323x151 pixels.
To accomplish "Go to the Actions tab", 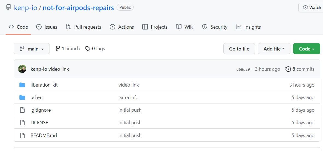I will [x=122, y=27].
